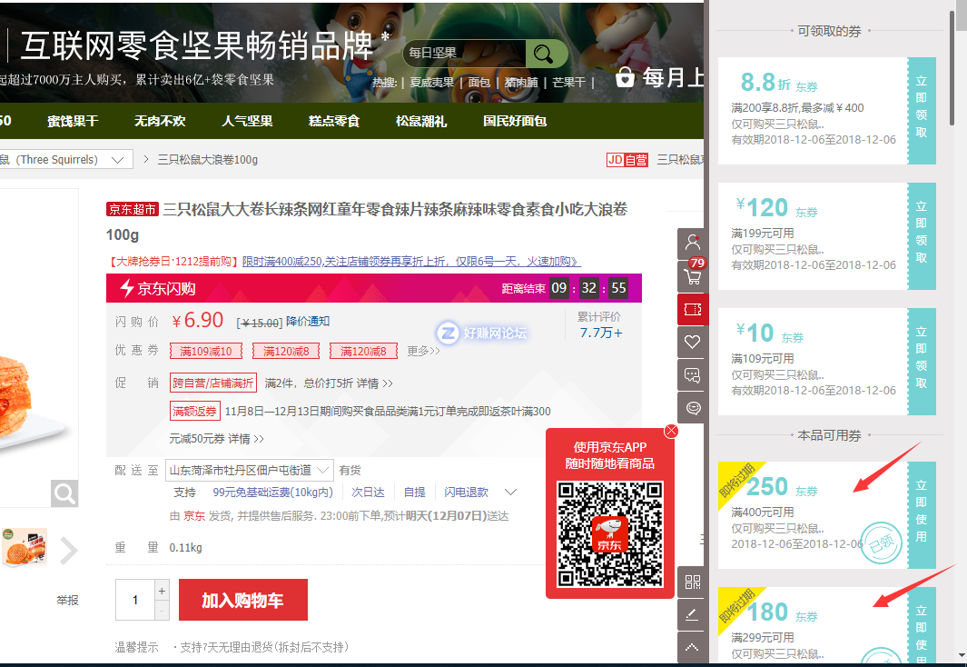Click the 京东 seller link in shipping info
The height and width of the screenshot is (667, 967).
(x=194, y=516)
